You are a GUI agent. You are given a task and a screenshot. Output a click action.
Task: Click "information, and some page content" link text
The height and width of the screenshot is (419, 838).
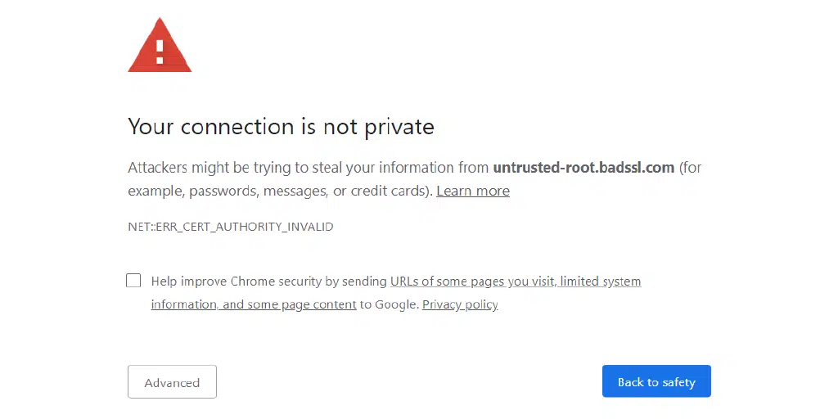click(254, 304)
